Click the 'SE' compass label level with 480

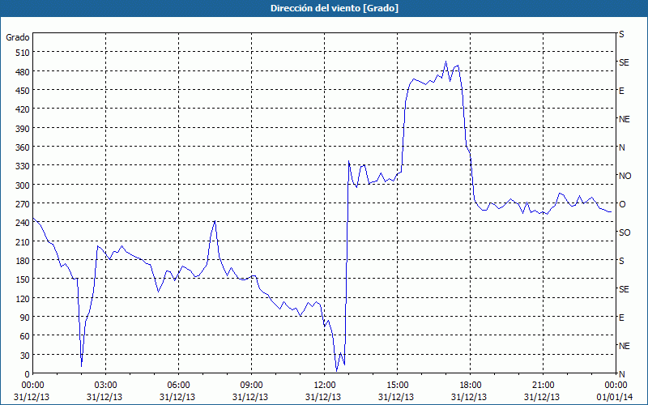pyautogui.click(x=624, y=62)
